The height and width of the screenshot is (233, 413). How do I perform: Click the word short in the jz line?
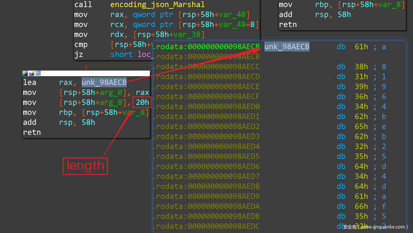click(122, 54)
